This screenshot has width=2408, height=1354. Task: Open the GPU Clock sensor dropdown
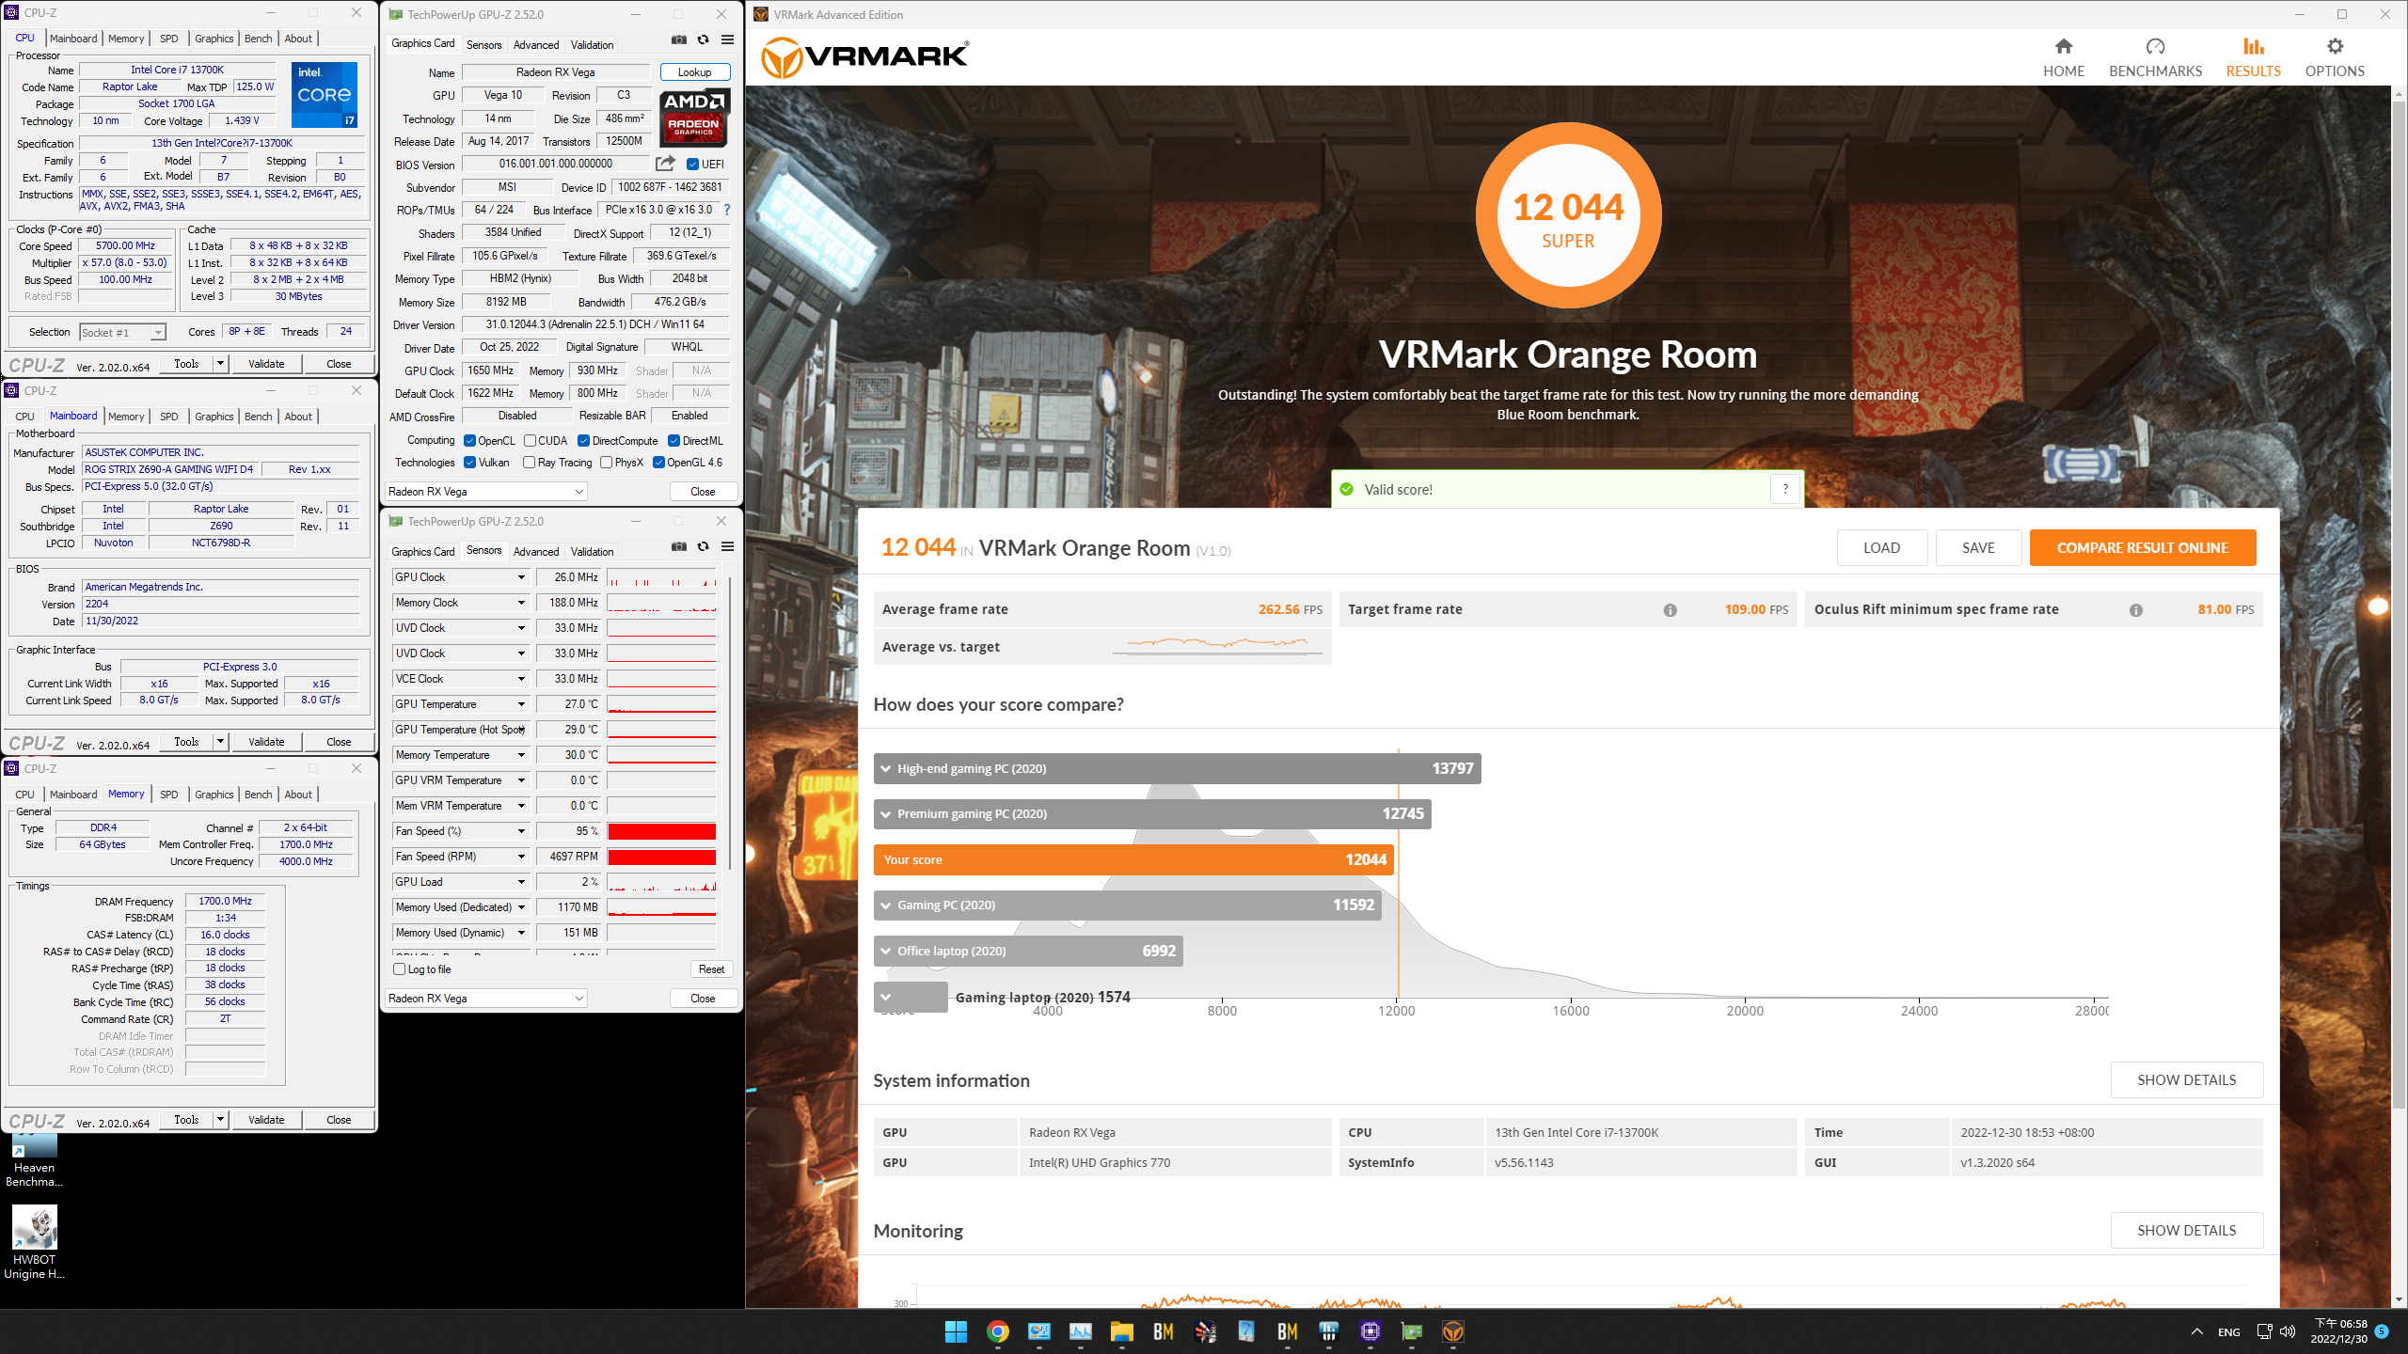520,577
